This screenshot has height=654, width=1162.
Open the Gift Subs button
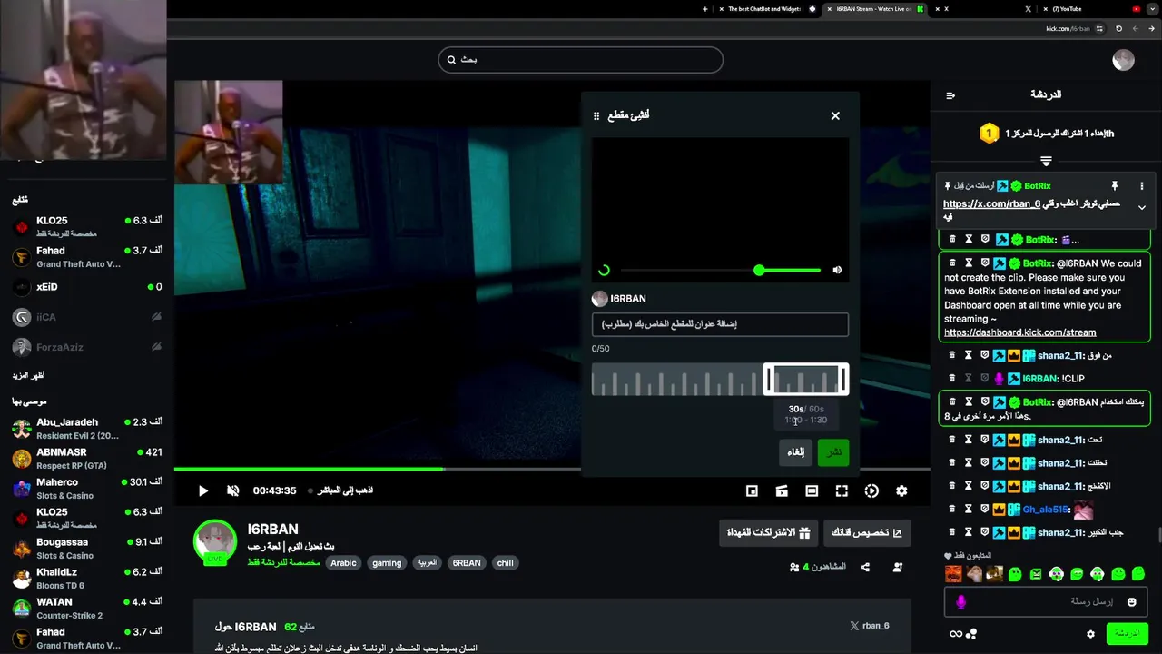pos(769,533)
